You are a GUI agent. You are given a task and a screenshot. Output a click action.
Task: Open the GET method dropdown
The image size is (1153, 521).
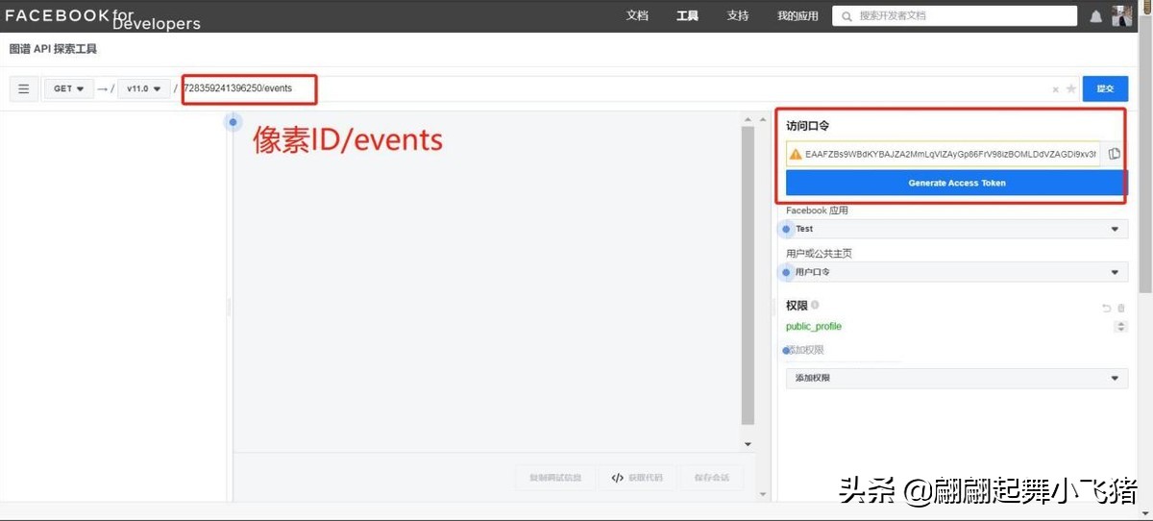click(68, 88)
